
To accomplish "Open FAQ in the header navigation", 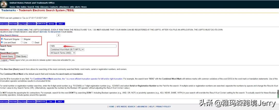I will point(37,7).
